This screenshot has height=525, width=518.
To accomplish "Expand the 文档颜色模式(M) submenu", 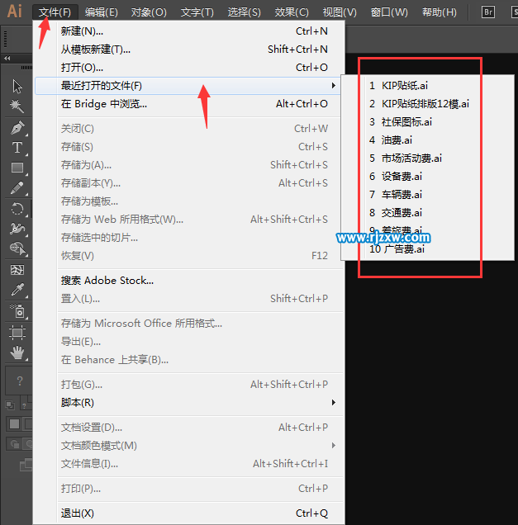I will (189, 445).
